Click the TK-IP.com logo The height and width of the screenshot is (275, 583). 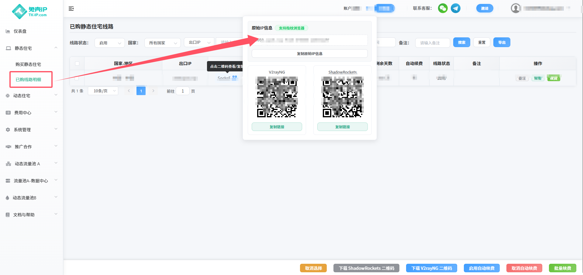tap(29, 12)
